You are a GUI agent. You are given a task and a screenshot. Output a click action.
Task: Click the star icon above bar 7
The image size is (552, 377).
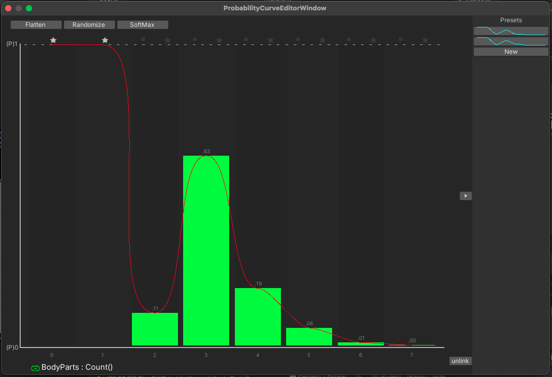[x=425, y=40]
